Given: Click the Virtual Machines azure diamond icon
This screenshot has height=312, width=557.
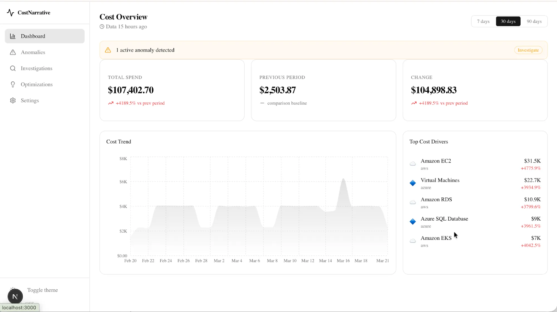Looking at the screenshot, I should 413,183.
